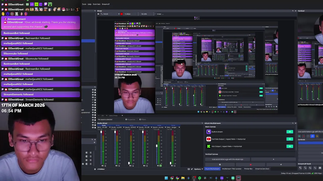Open the Draw toolbar overflow dots

coord(163,14)
